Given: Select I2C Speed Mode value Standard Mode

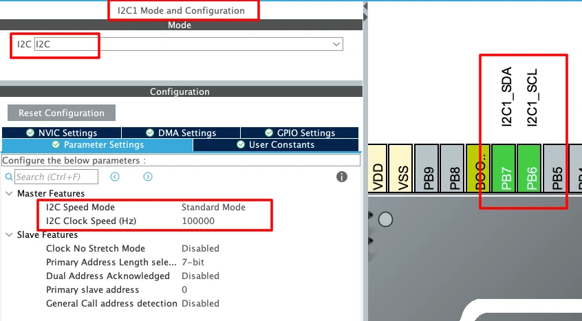Looking at the screenshot, I should [x=213, y=207].
